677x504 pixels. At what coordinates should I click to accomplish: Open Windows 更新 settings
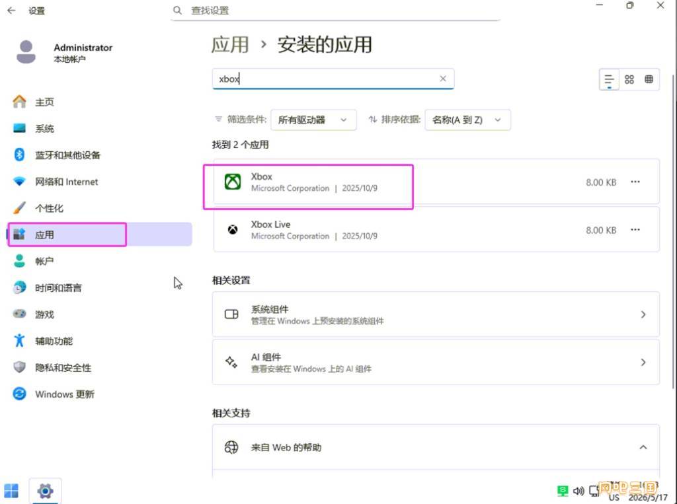(x=100, y=394)
